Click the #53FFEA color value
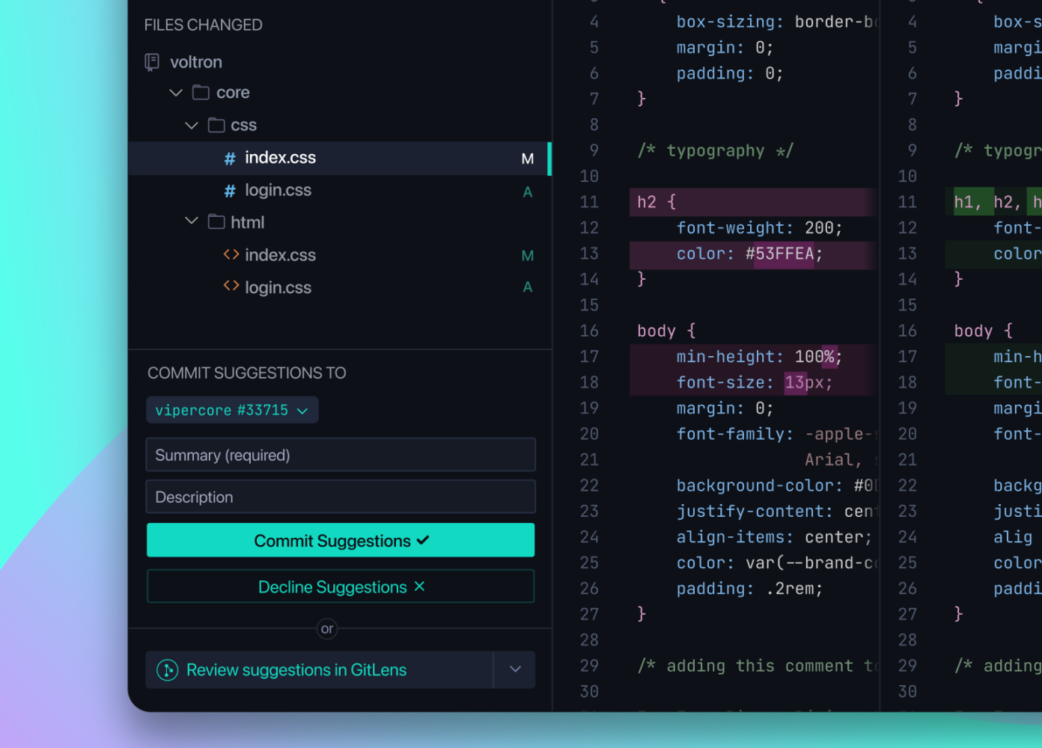The image size is (1042, 748). 779,254
